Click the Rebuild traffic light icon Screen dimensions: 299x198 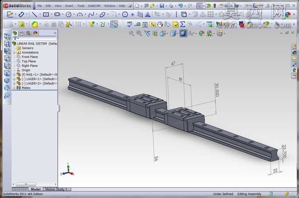(214, 6)
